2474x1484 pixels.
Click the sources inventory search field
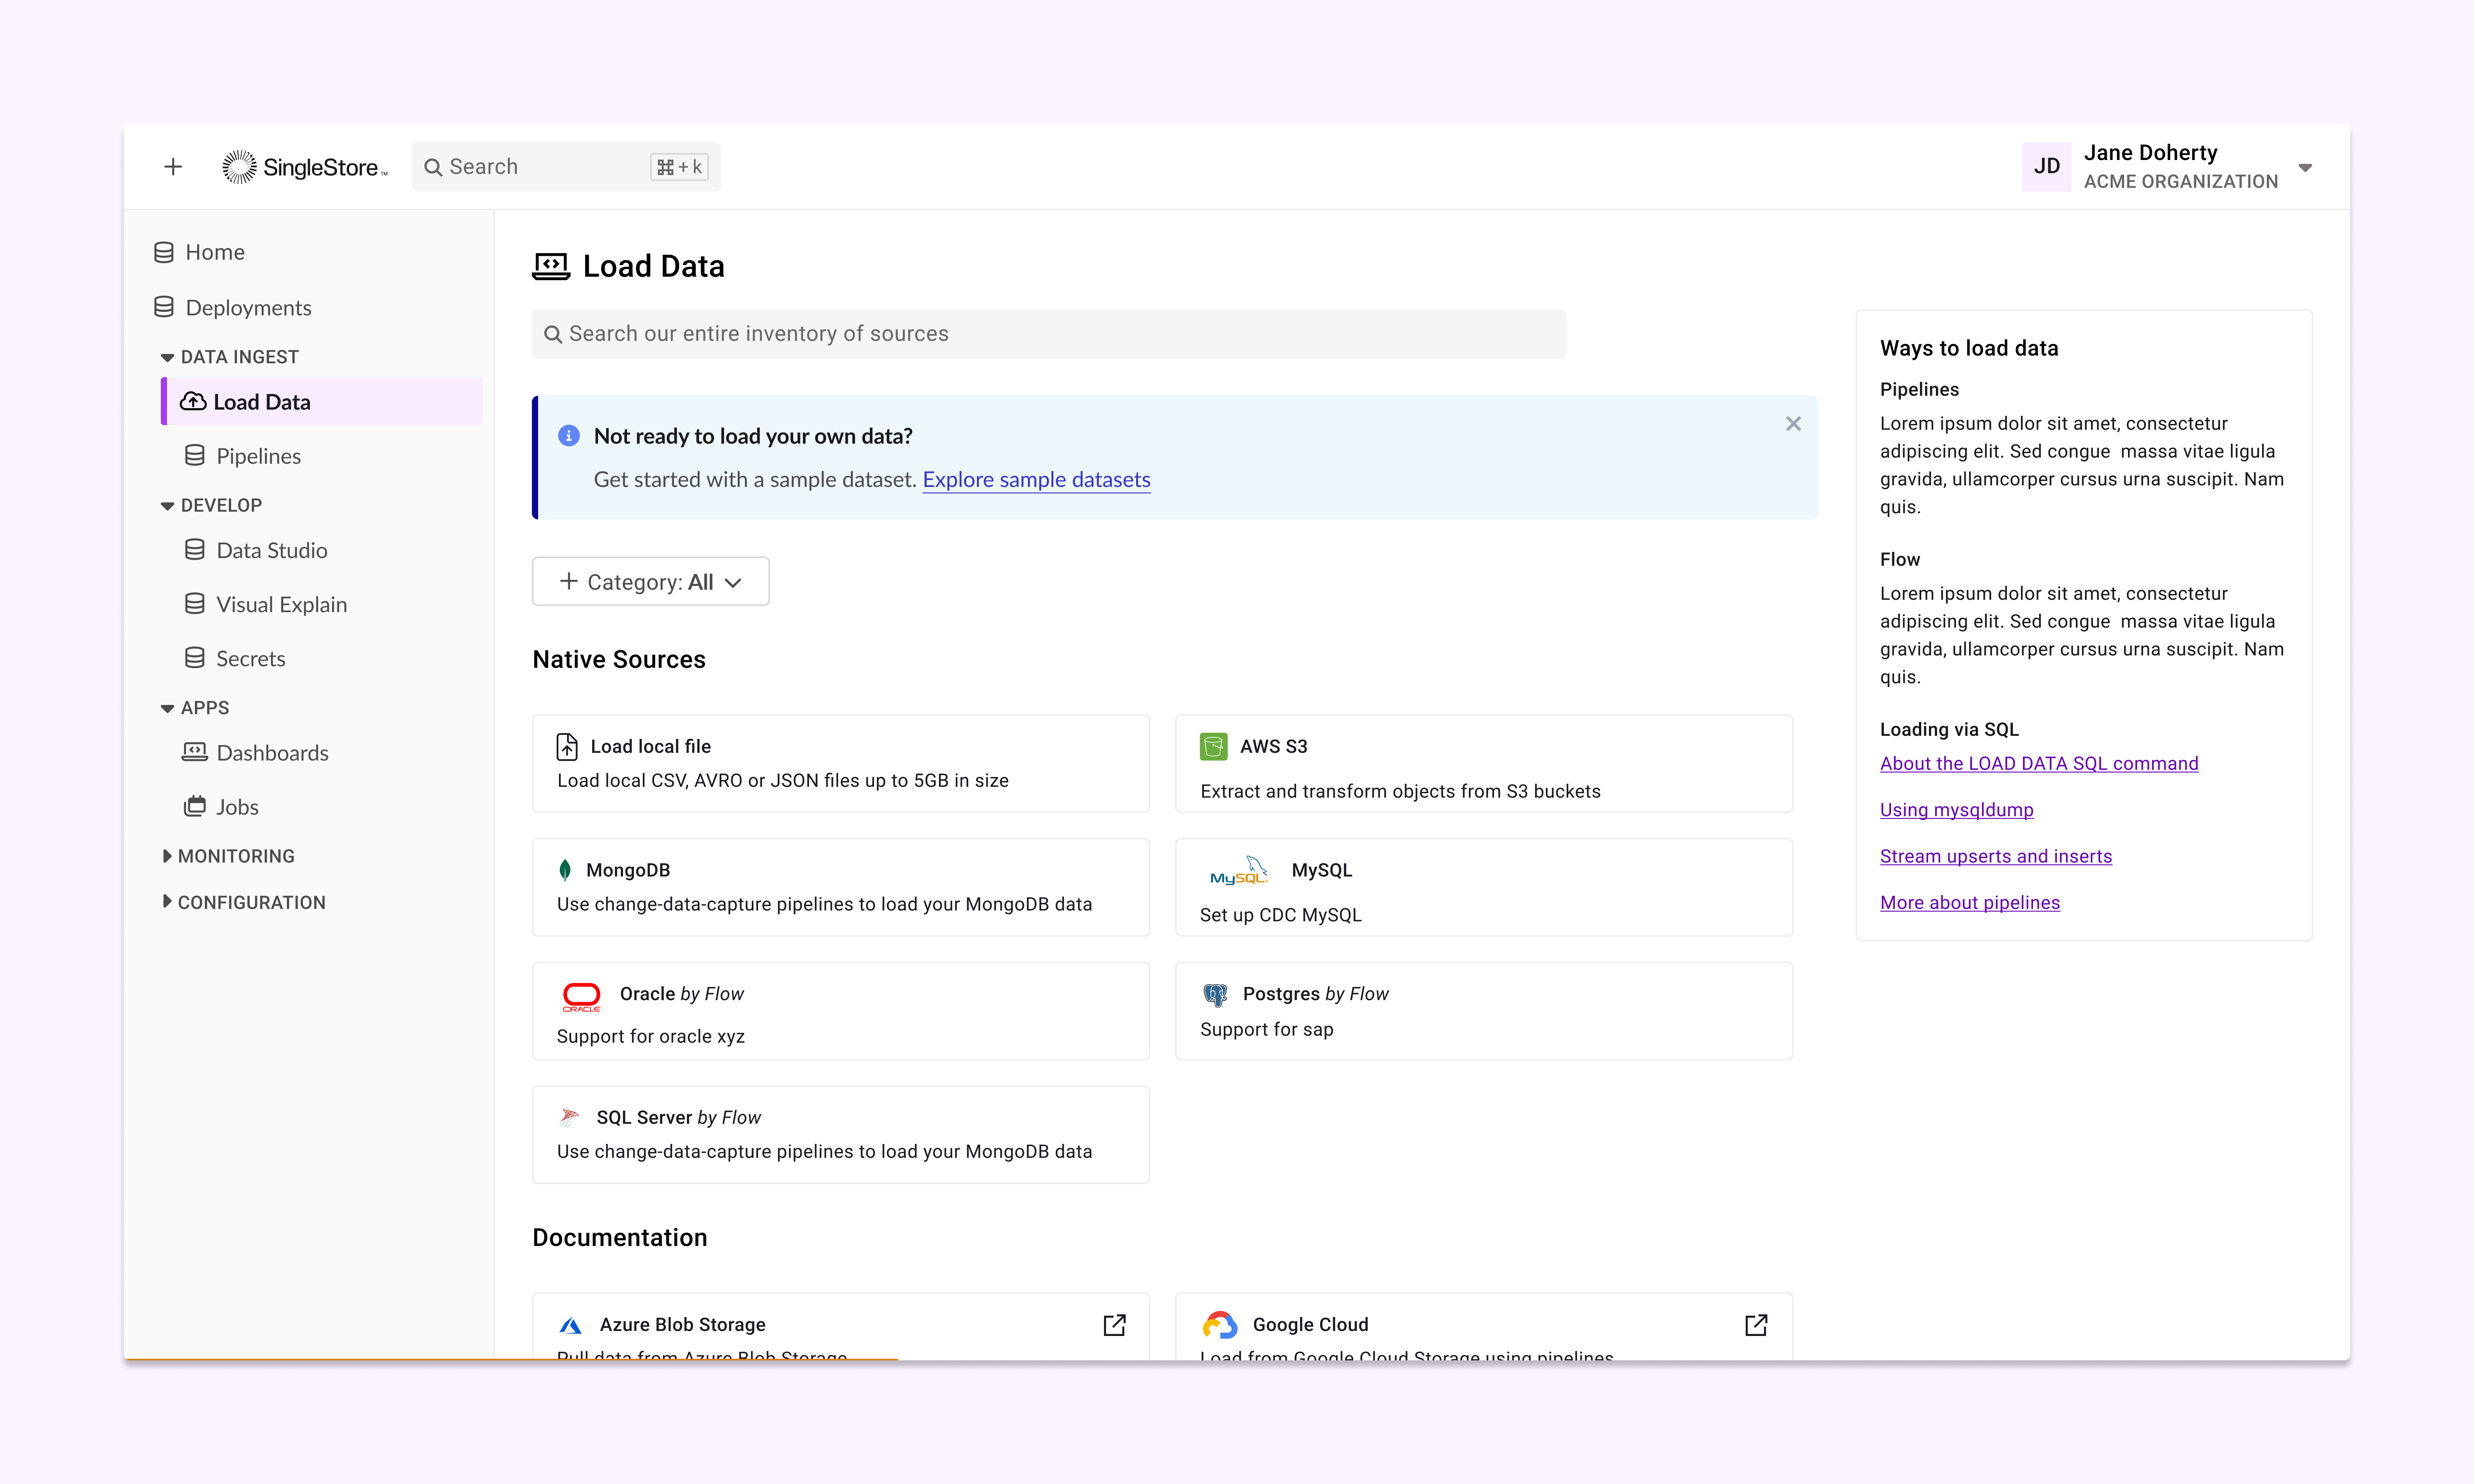(1048, 334)
